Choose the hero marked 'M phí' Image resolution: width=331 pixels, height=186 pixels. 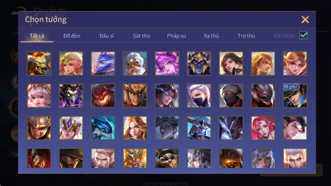tap(295, 96)
